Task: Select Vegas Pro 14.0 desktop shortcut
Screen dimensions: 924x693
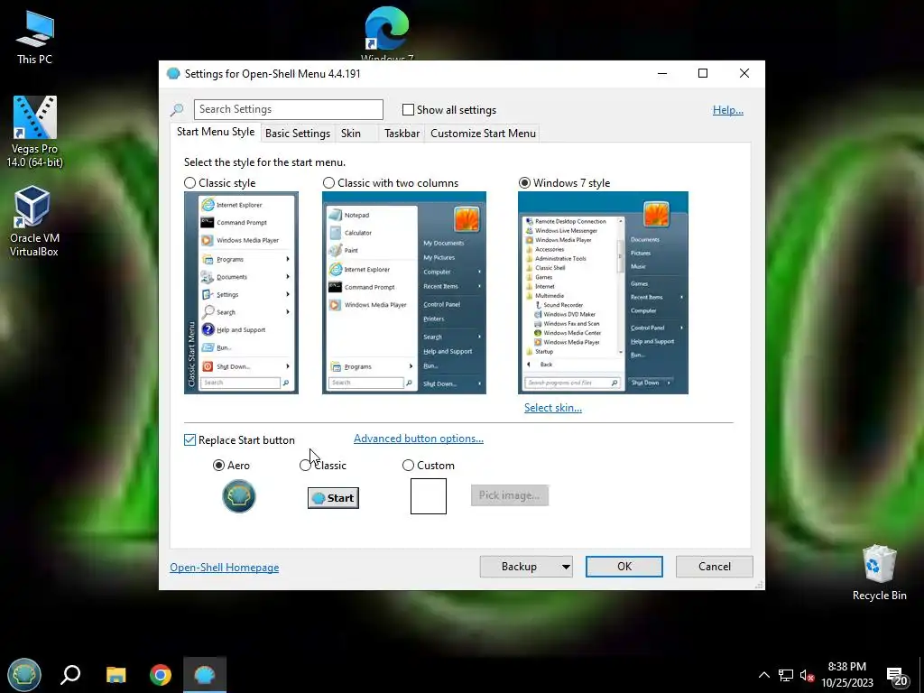Action: click(x=34, y=132)
